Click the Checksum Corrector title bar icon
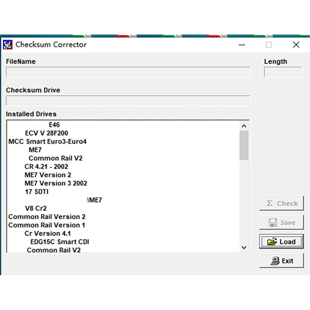The image size is (310, 310). pyautogui.click(x=8, y=45)
